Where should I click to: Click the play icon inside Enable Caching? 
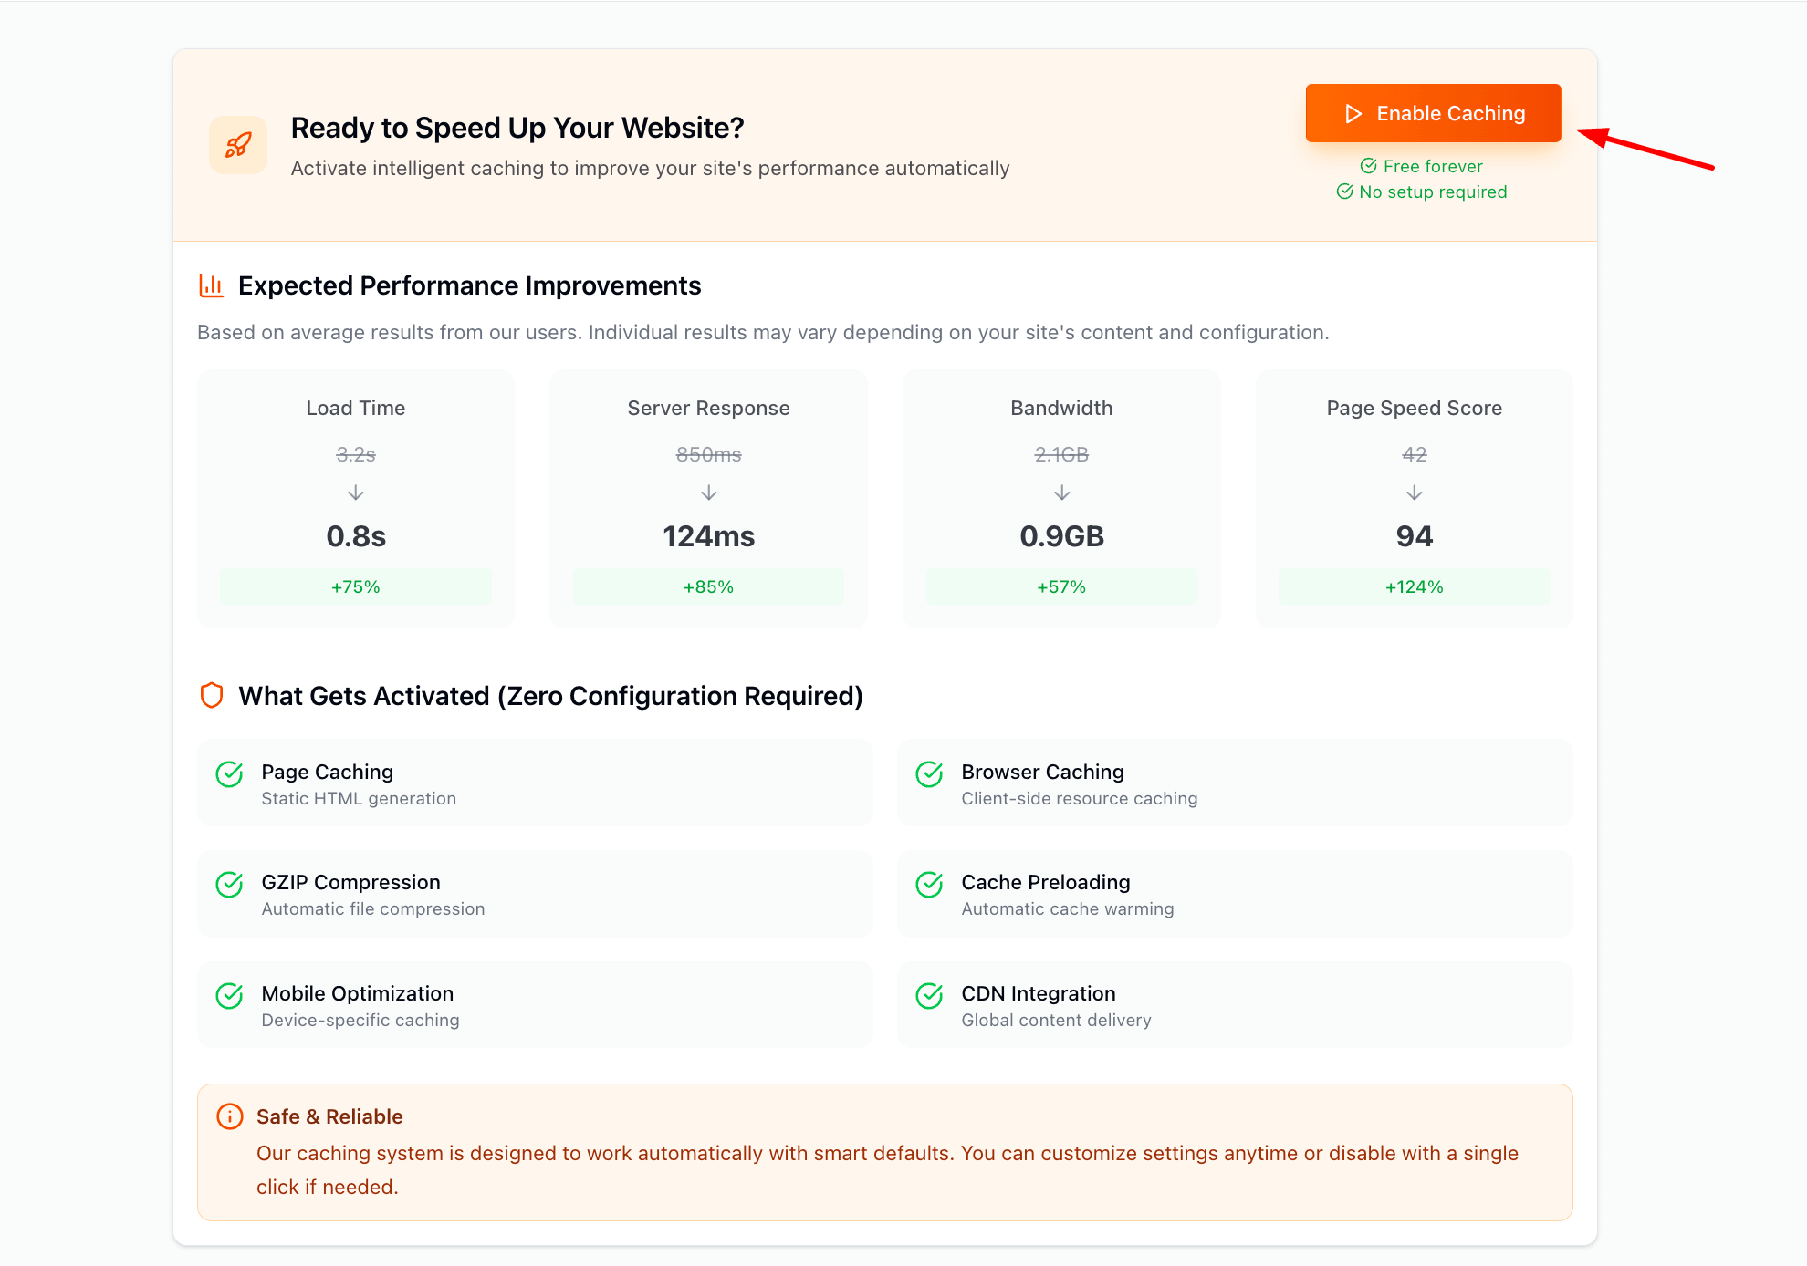pos(1354,114)
